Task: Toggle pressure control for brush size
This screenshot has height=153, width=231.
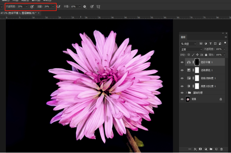Action: tap(92, 7)
